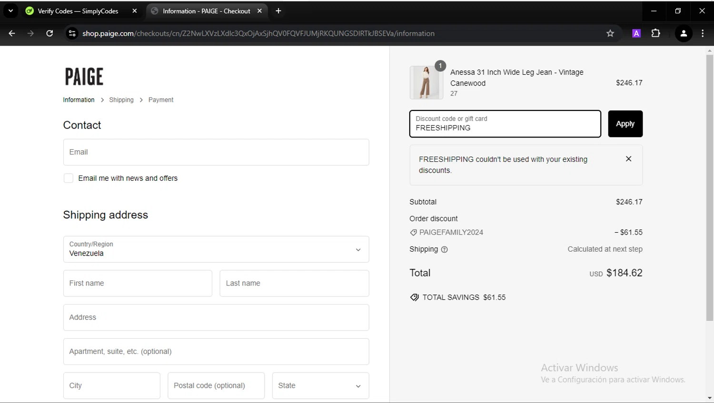Viewport: 714px width, 403px height.
Task: Reload the checkout page
Action: 50,33
